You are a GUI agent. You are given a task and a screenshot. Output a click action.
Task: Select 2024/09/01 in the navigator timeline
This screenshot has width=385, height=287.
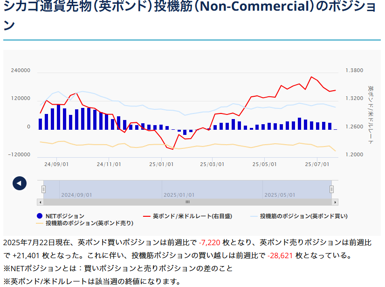coord(76,195)
